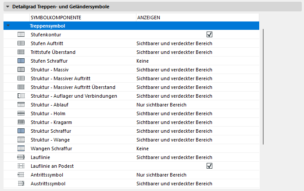Click the Antrittssymbol icon
Screen dimensions: 304x191
point(21,175)
